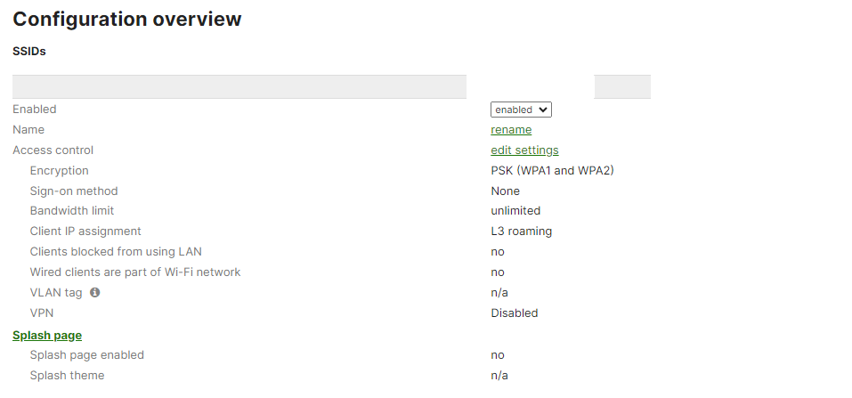Image resolution: width=852 pixels, height=398 pixels.
Task: Go to the Splash page link
Action: tap(47, 336)
